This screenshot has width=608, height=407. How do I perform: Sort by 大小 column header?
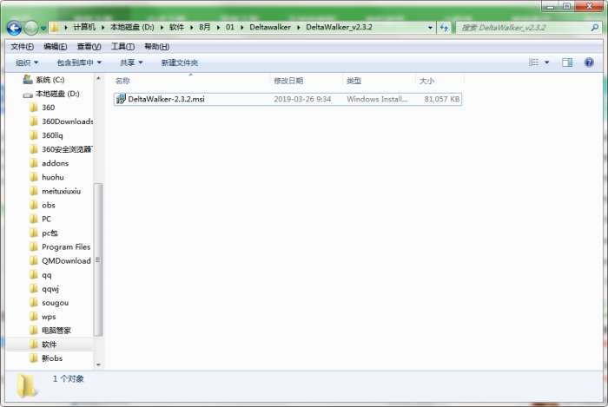(x=426, y=81)
